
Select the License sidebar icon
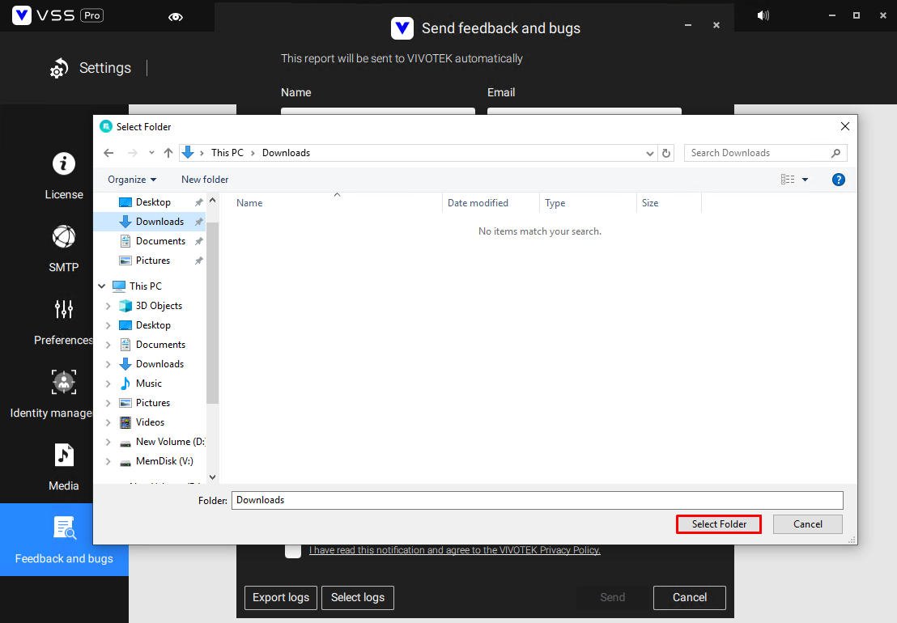pyautogui.click(x=64, y=163)
